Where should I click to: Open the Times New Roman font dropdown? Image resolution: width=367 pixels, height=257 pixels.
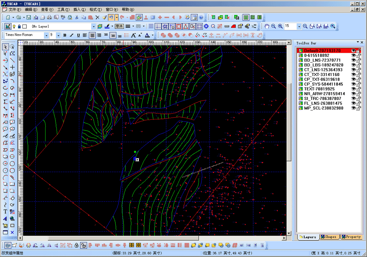[46, 35]
